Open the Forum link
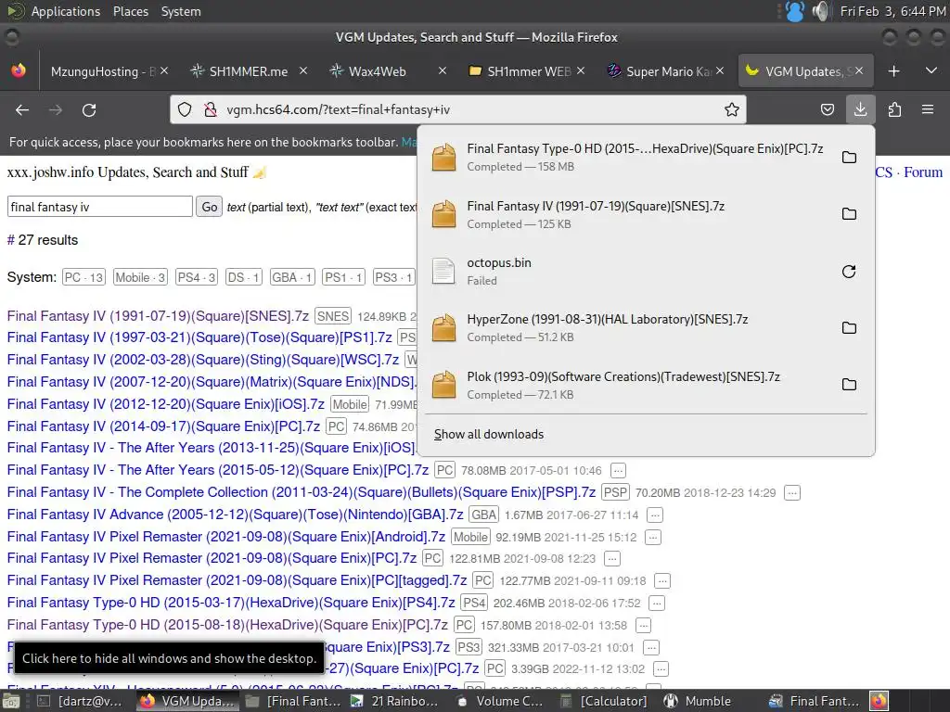This screenshot has height=712, width=950. tap(923, 172)
